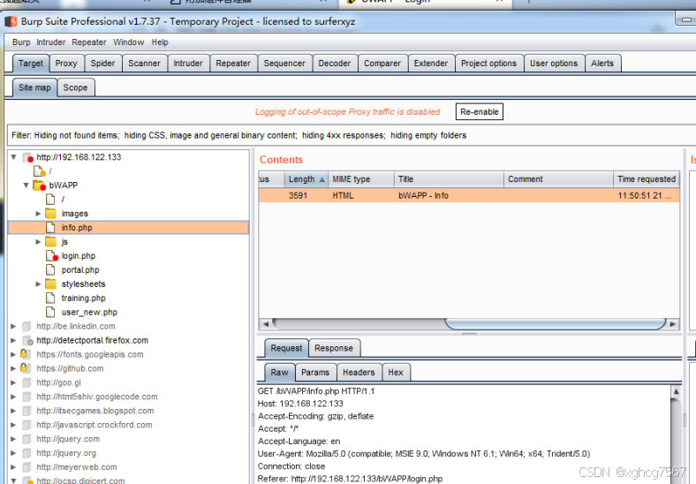Click the stylesheets folder icon
This screenshot has height=484, width=696.
point(50,284)
